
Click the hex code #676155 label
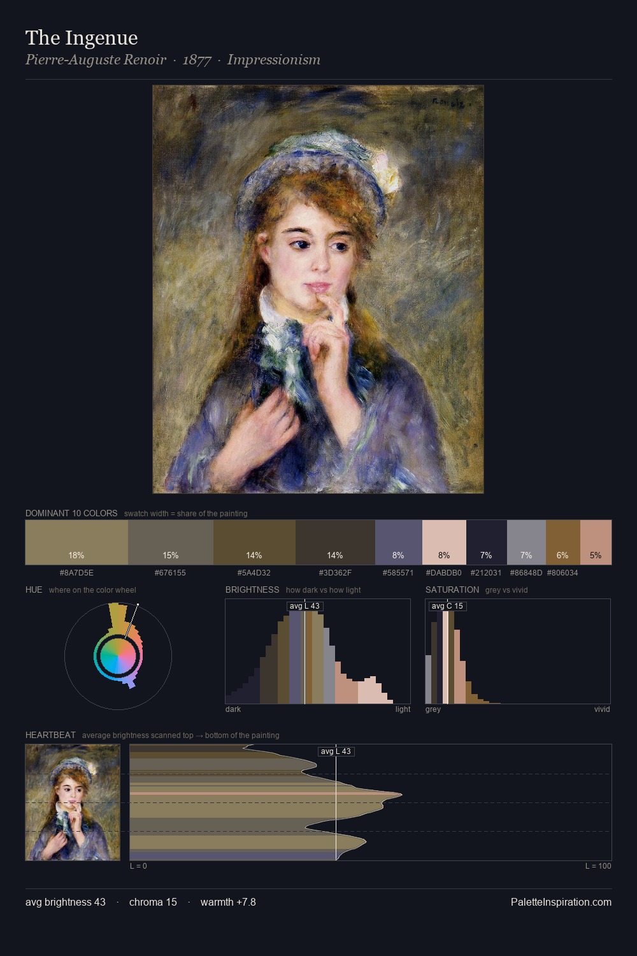[x=170, y=573]
